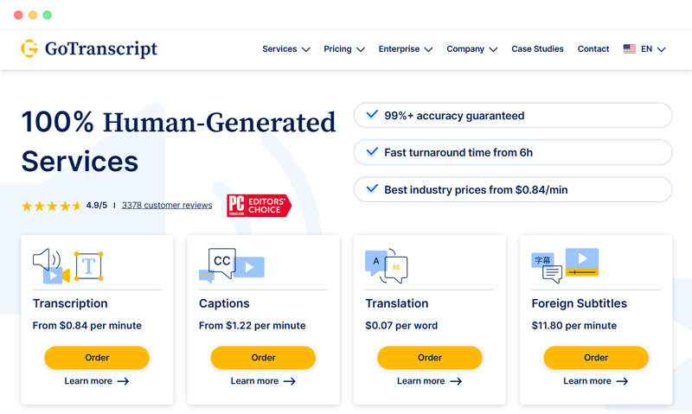
Task: Click the Translation card title
Action: click(397, 303)
